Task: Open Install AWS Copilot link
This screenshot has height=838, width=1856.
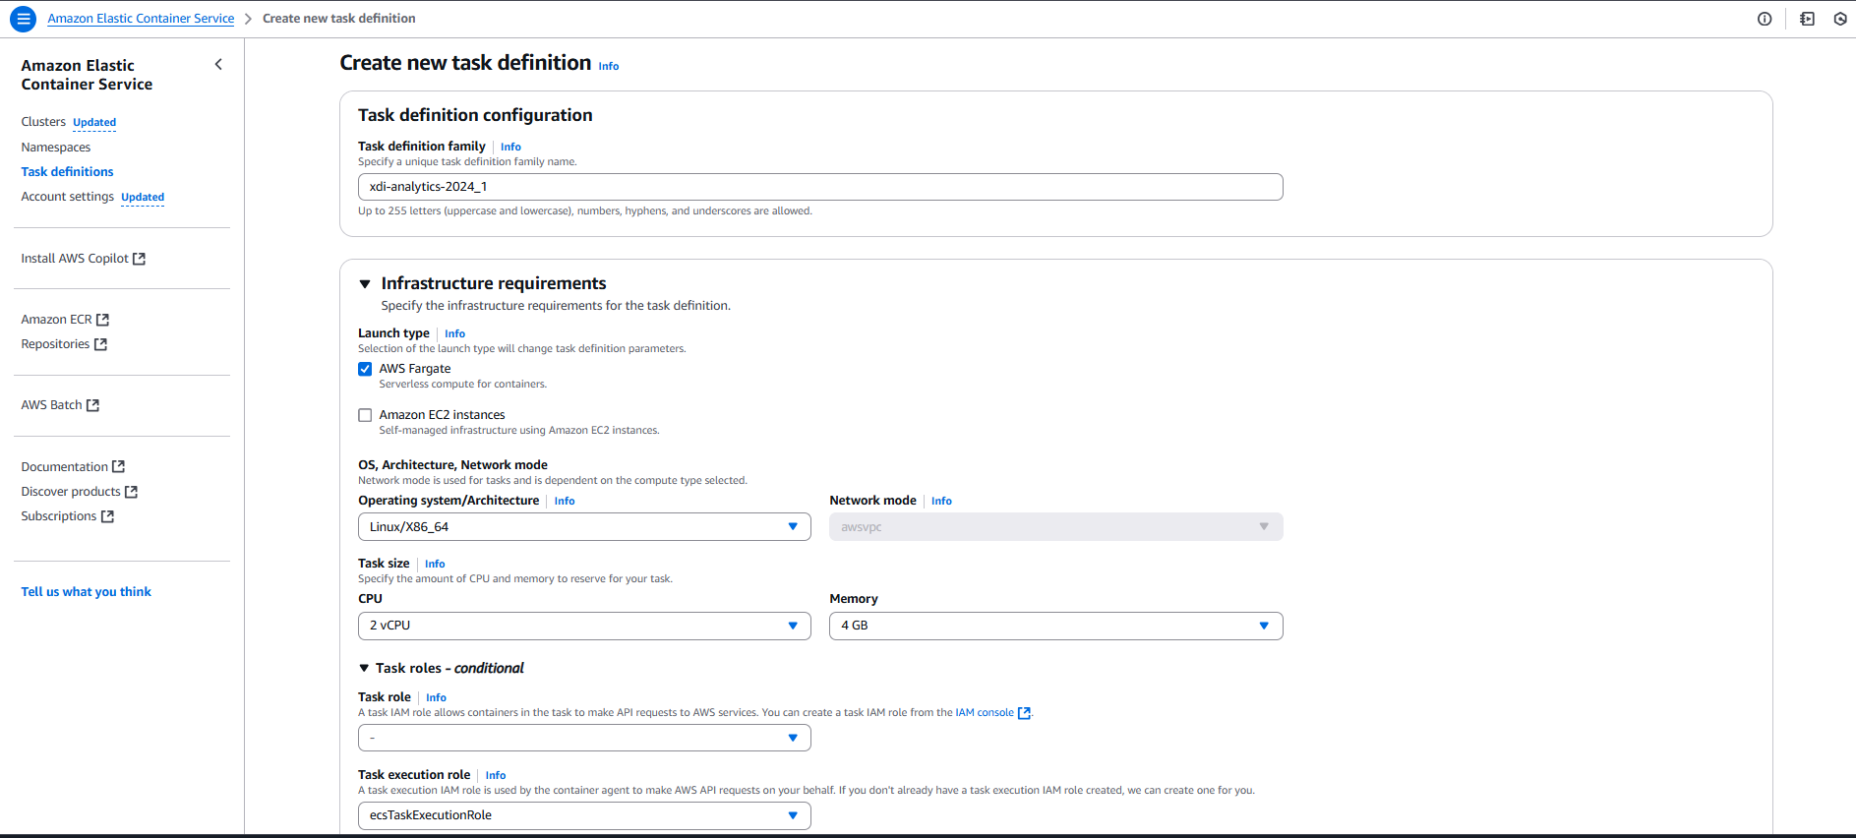Action: click(x=75, y=259)
